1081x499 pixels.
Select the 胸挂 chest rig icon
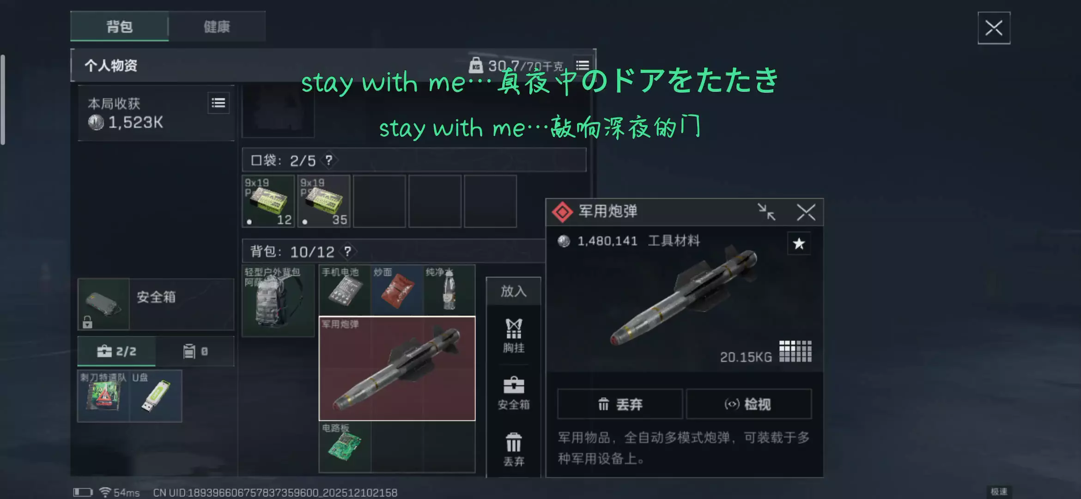514,336
